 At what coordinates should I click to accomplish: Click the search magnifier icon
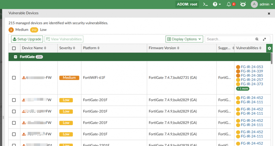click(257, 39)
